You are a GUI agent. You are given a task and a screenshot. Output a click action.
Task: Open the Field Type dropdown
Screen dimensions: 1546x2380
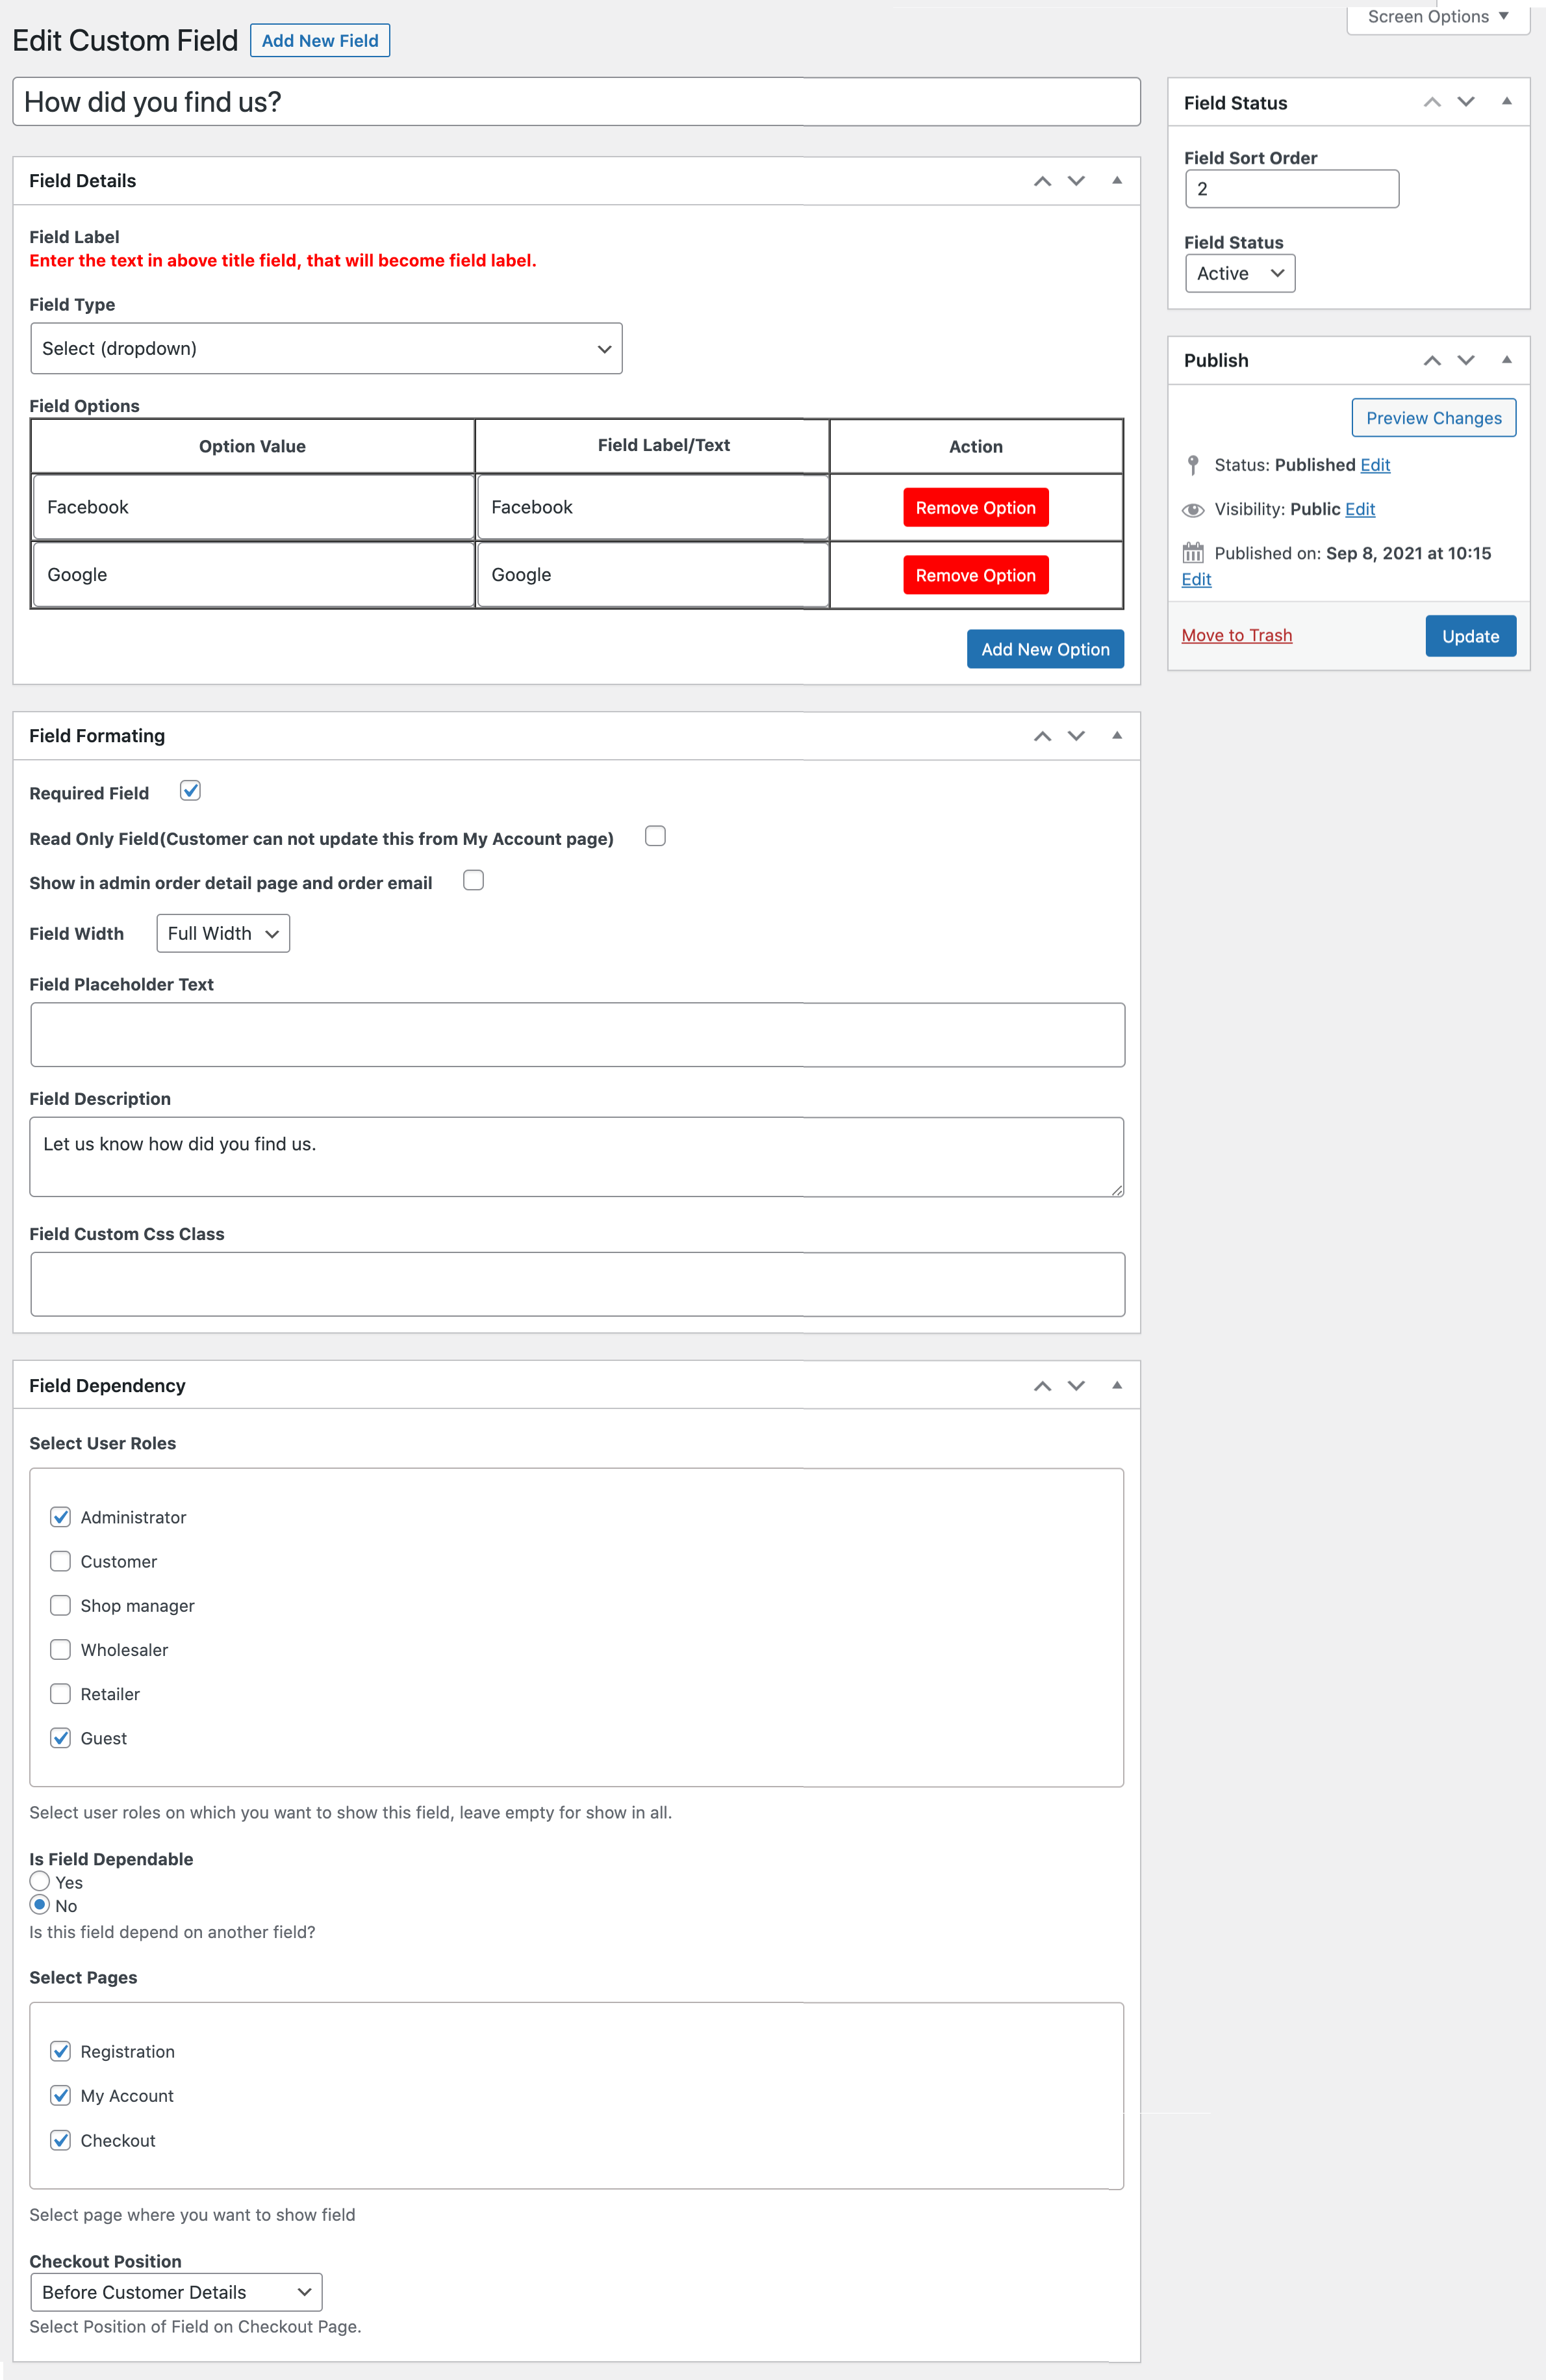(x=326, y=348)
